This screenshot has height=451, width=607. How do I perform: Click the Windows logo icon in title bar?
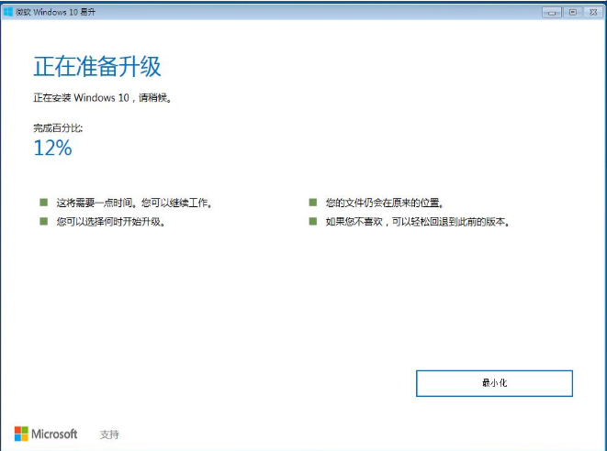8,11
